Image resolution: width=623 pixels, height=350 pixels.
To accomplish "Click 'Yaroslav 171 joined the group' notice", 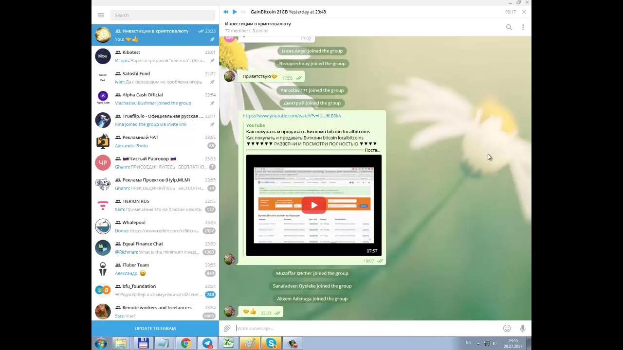I will [x=312, y=90].
